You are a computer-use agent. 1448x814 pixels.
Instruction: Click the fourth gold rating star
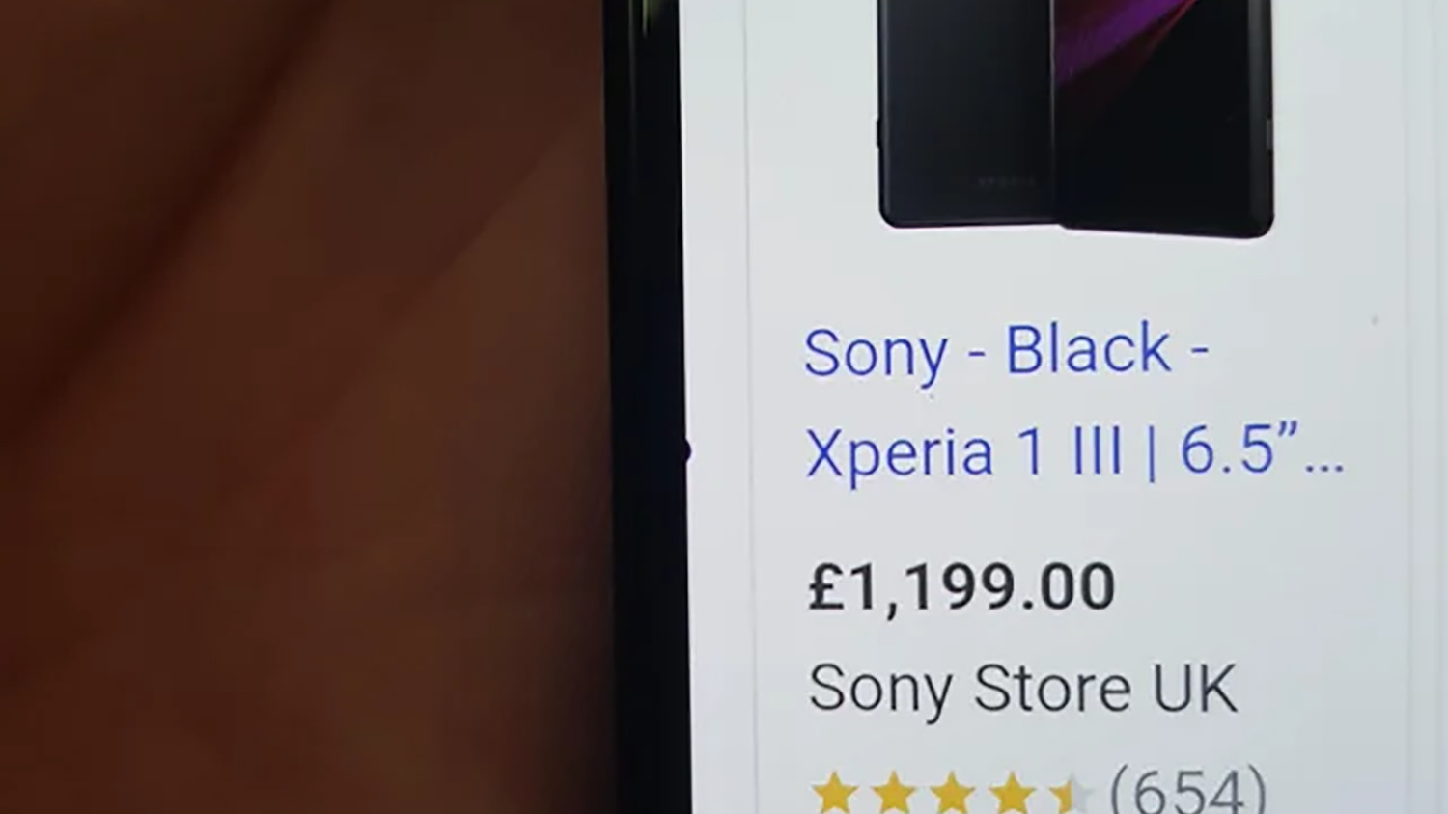[1012, 793]
